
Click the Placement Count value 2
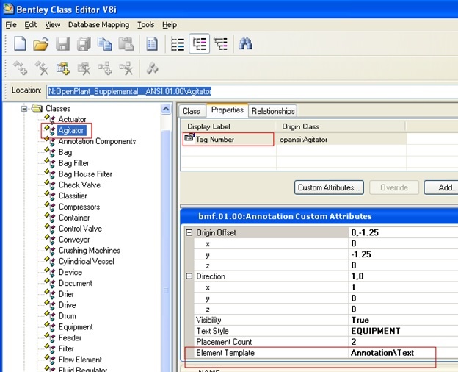coord(354,342)
